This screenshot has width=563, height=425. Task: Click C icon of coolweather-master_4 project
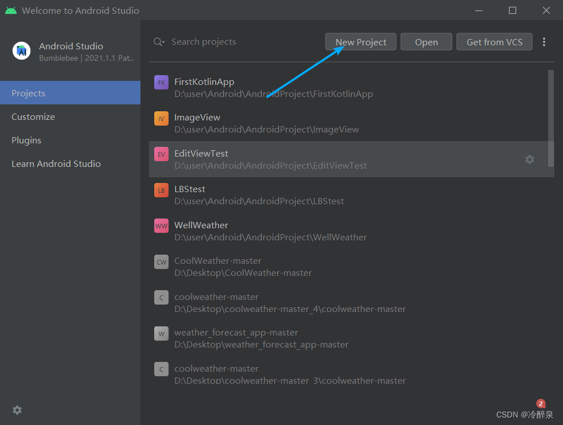coord(161,298)
